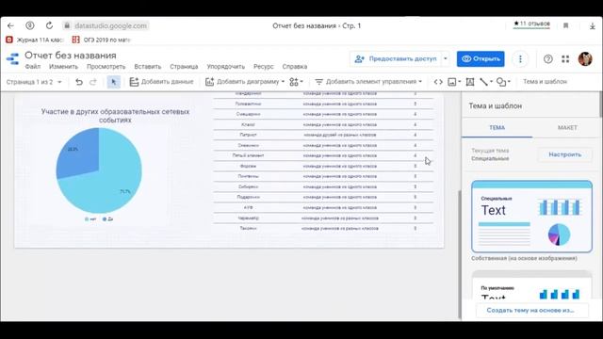This screenshot has width=603, height=339.
Task: Click table row Патриот
Action: (x=323, y=135)
